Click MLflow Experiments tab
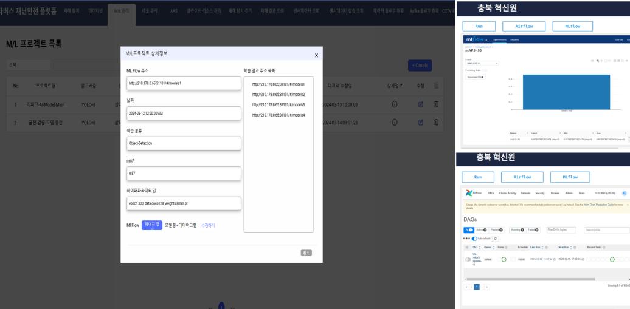This screenshot has width=630, height=309. click(x=499, y=39)
